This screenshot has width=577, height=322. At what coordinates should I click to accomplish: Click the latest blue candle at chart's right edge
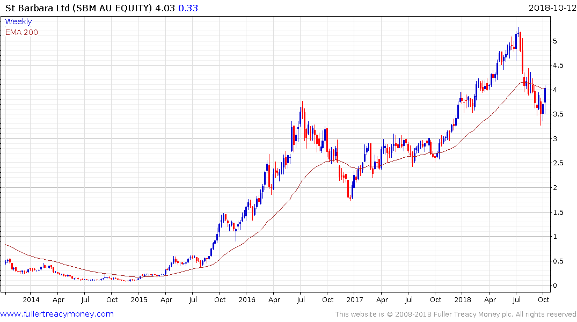tap(545, 94)
